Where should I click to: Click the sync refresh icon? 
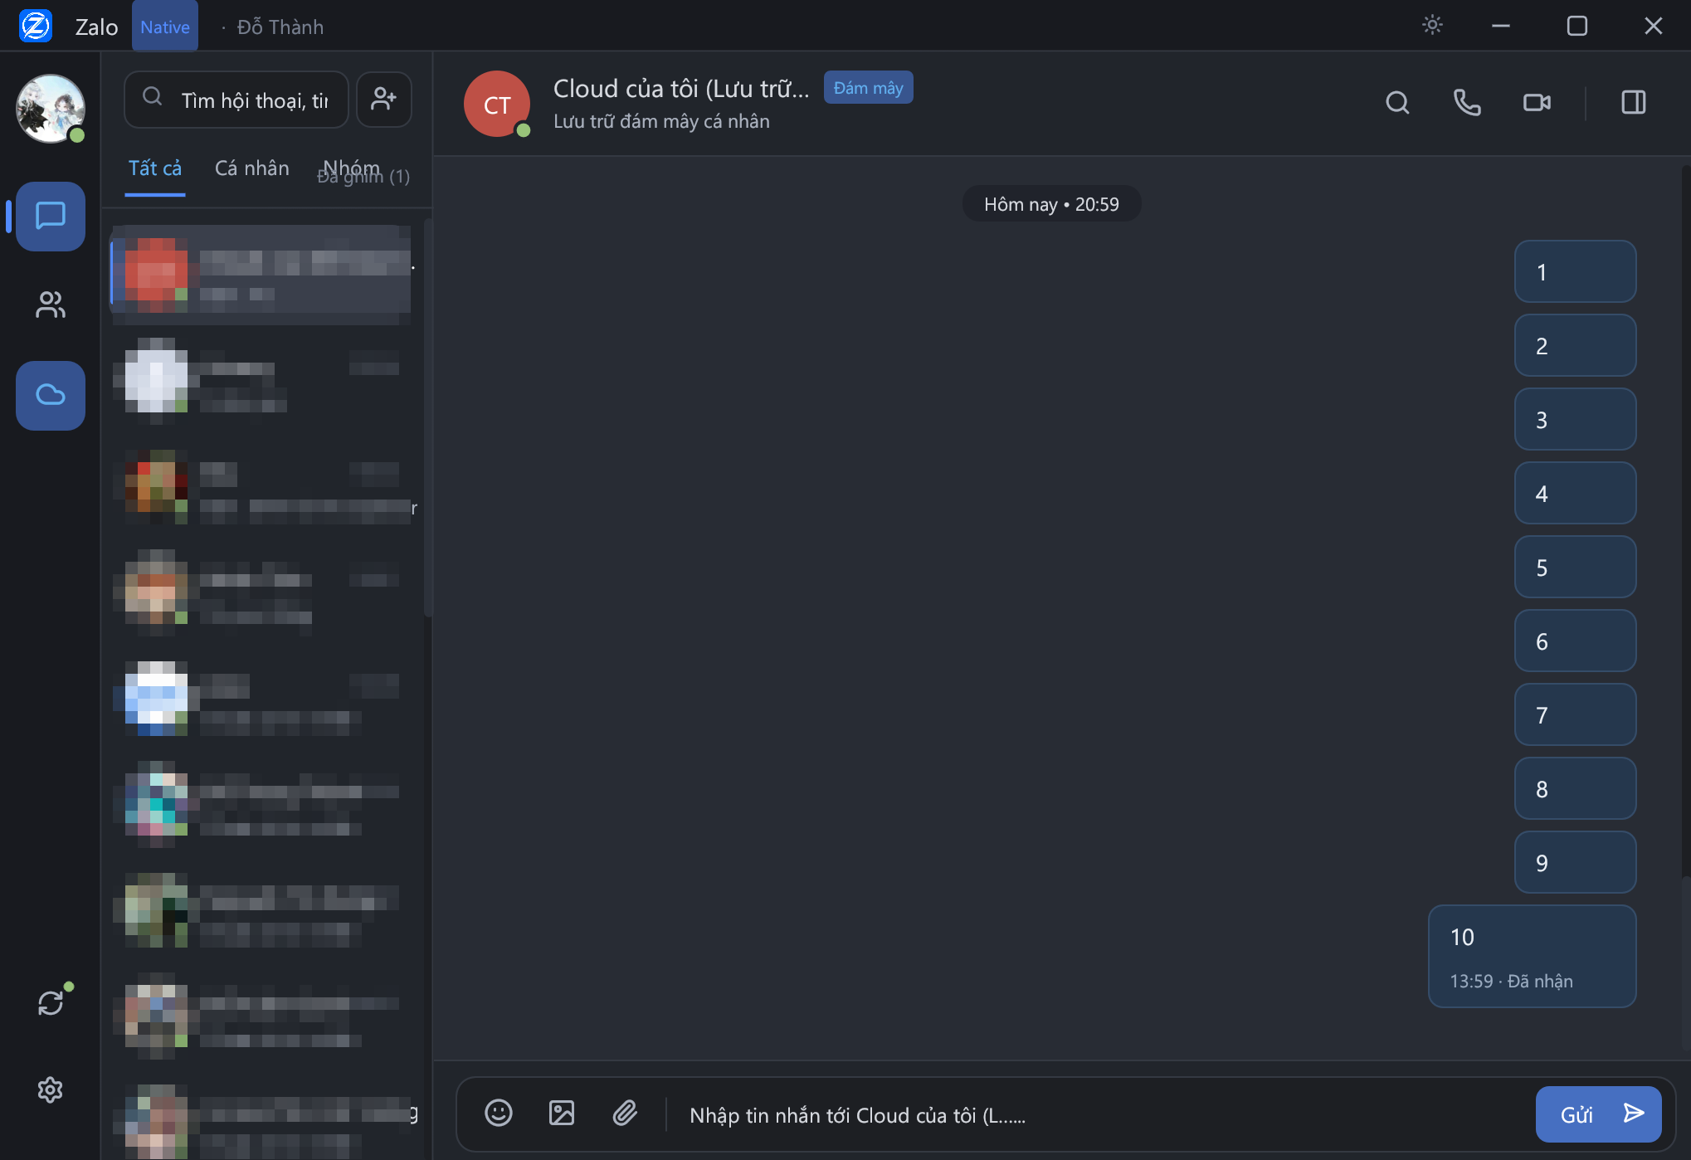point(50,1003)
